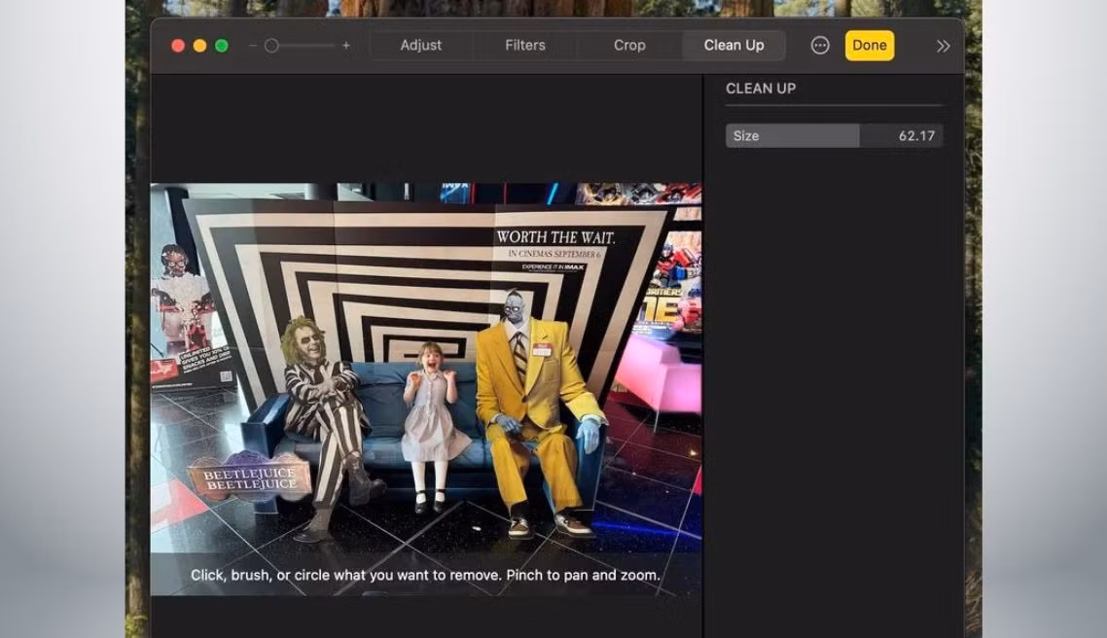Click the zoom out minus icon
The height and width of the screenshot is (638, 1107).
[253, 45]
